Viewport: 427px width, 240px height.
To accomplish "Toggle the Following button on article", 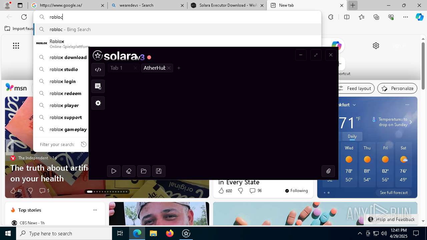I will click(x=297, y=191).
